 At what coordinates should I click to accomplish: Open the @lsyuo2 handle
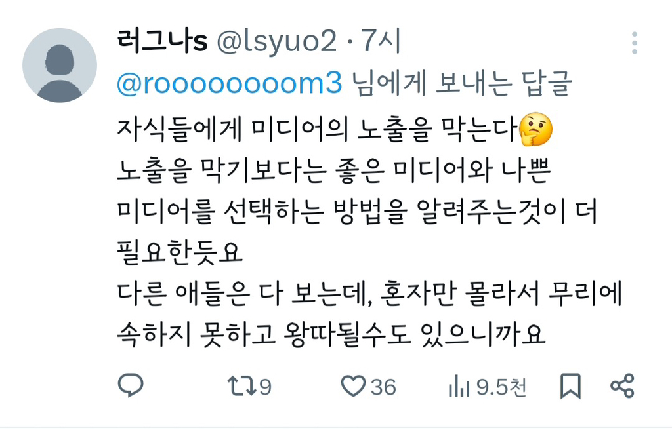point(277,42)
